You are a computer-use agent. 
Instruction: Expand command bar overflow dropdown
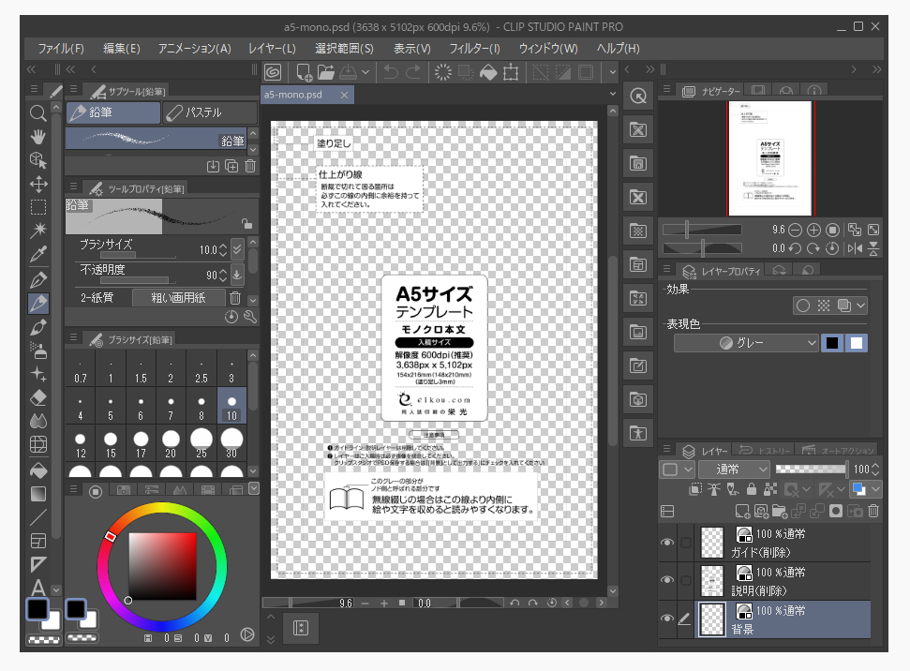tap(612, 72)
